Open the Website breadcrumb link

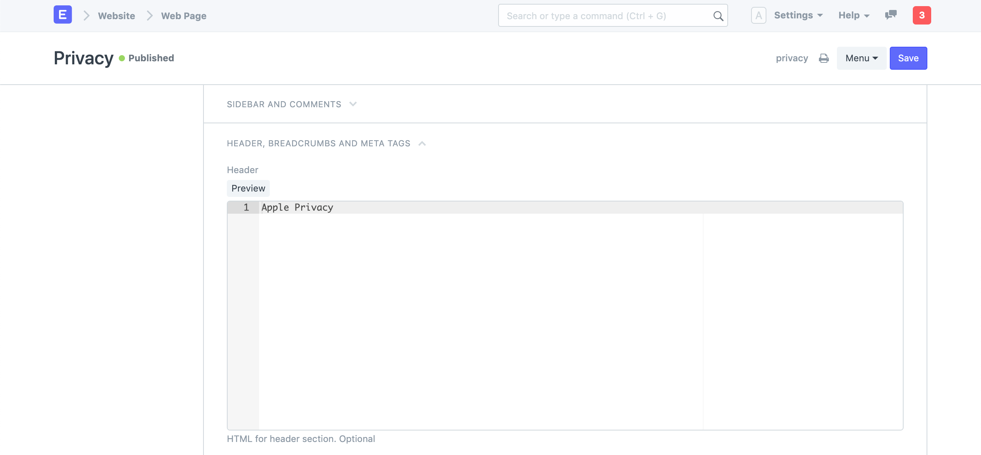[x=116, y=16]
